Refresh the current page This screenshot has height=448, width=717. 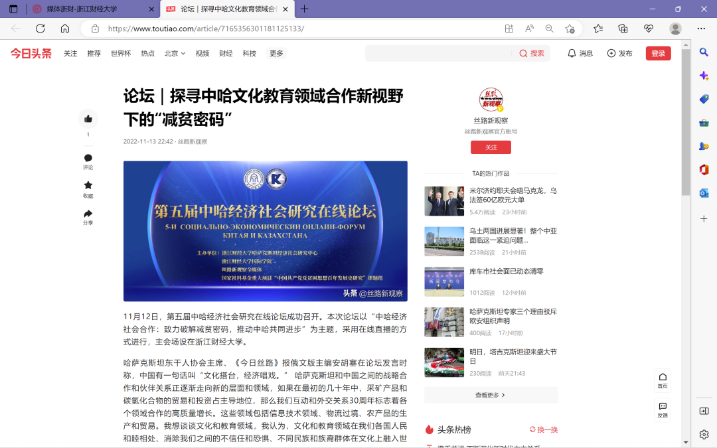[40, 29]
